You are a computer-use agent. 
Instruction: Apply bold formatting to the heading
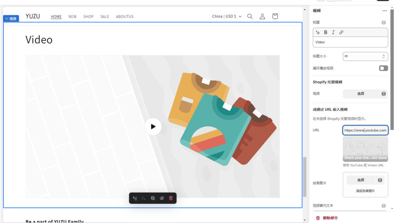tap(326, 33)
